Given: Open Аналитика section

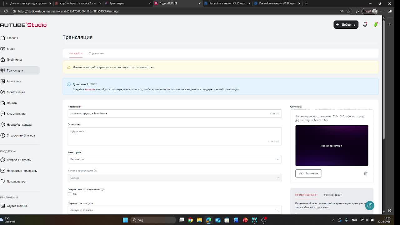Looking at the screenshot, I should tap(14, 81).
